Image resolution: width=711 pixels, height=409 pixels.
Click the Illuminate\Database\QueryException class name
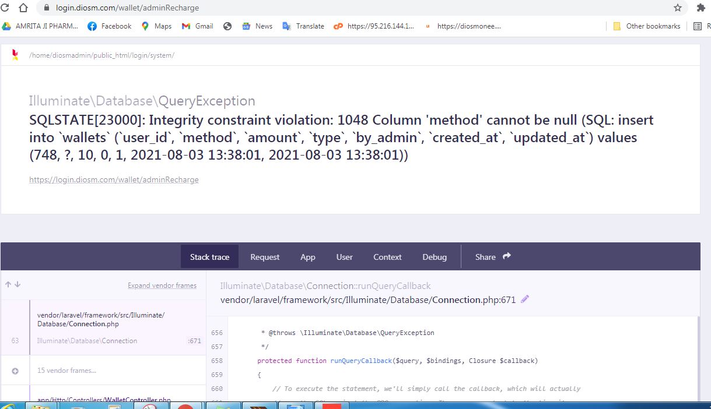pos(142,100)
